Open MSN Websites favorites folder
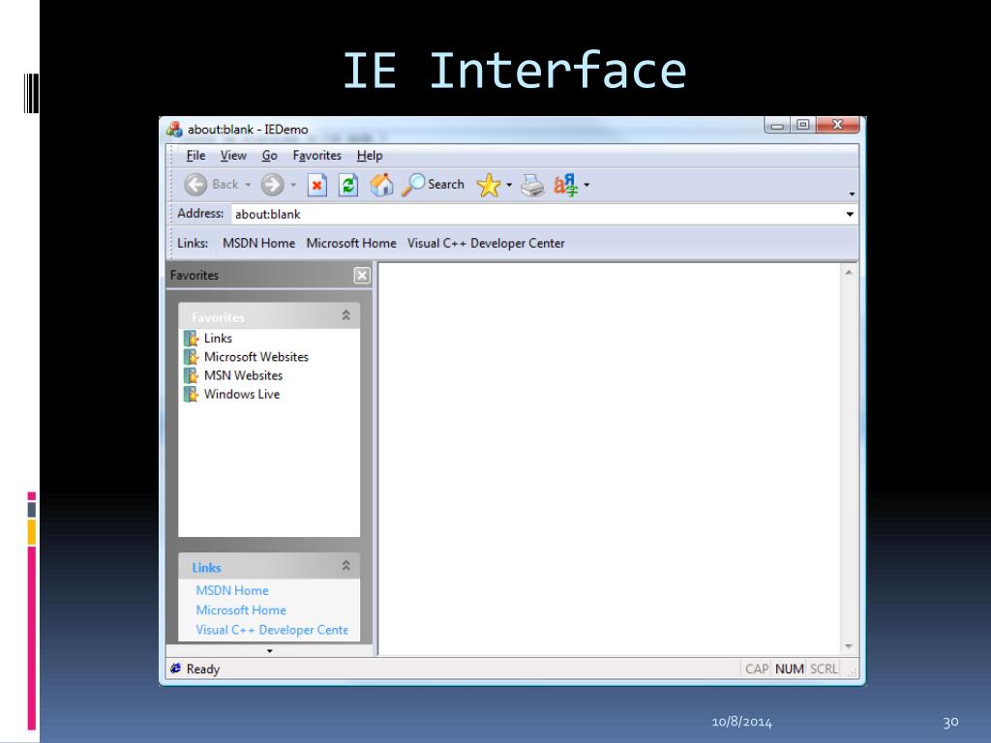Image resolution: width=991 pixels, height=743 pixels. coord(243,376)
